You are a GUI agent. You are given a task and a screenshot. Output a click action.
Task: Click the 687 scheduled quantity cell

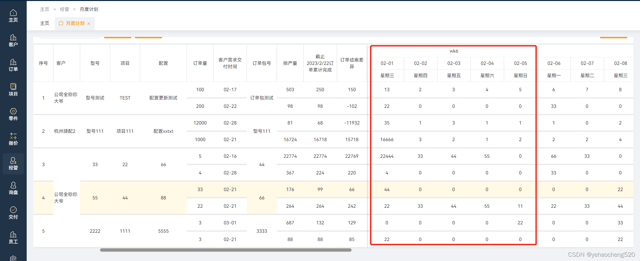tap(290, 223)
